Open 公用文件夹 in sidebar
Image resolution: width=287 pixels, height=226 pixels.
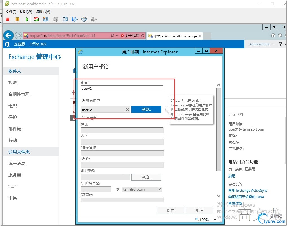click(31, 152)
